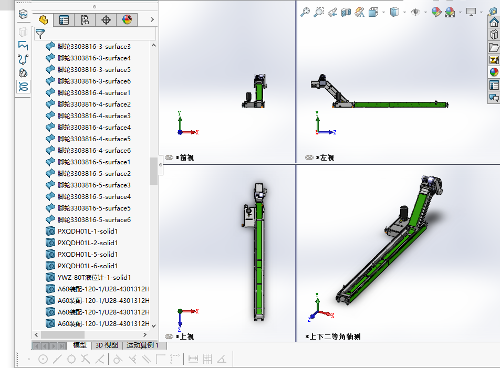Screen dimensions: 500x368
Task: Select 脚轮3303816-4-surface1 tree item
Action: tap(94, 93)
